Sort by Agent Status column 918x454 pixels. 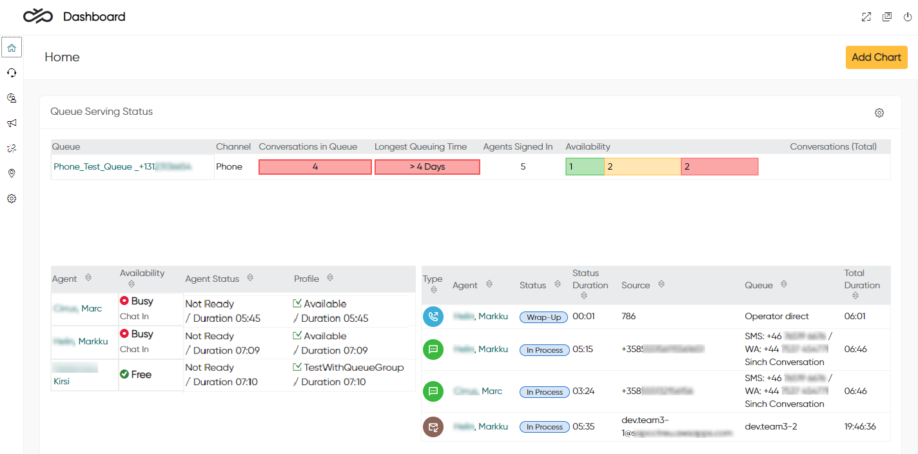249,278
